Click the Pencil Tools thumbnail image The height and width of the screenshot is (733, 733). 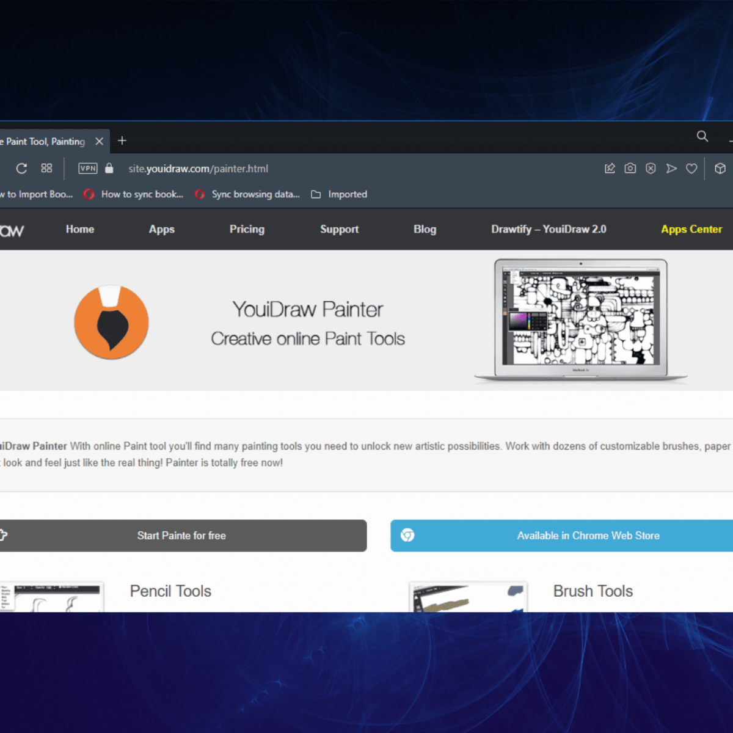click(51, 597)
